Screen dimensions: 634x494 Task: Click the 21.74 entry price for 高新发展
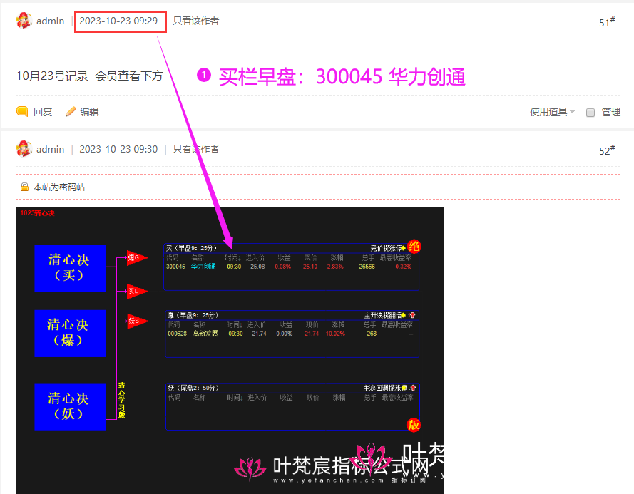pyautogui.click(x=259, y=334)
